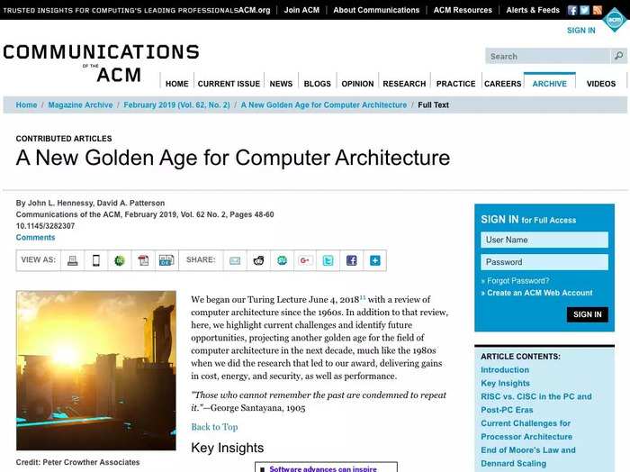The width and height of the screenshot is (630, 472).
Task: Click the plus more-sharing icon
Action: 375,260
